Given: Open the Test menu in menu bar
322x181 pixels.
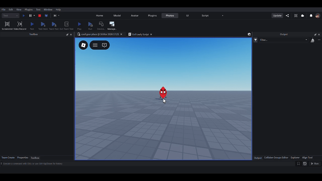Looking at the screenshot, I should tap(38, 10).
